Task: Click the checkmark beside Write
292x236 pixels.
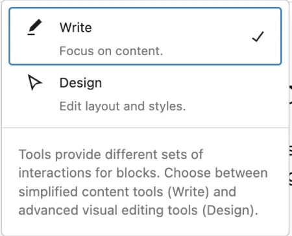Action: coord(258,36)
